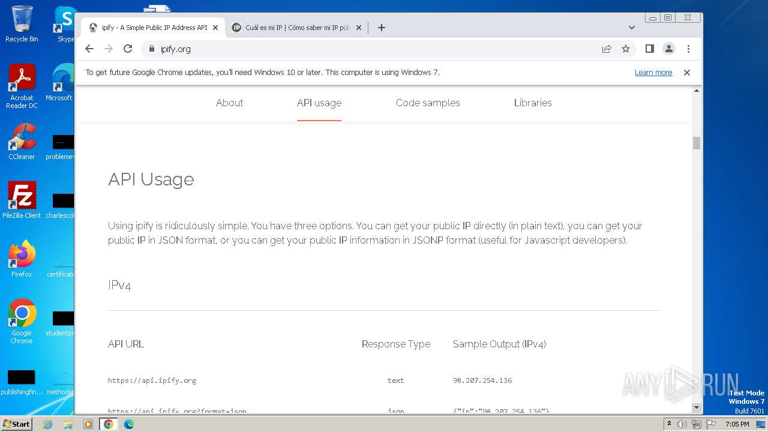Image resolution: width=768 pixels, height=432 pixels.
Task: Dismiss the Chrome update notification bar
Action: click(687, 72)
